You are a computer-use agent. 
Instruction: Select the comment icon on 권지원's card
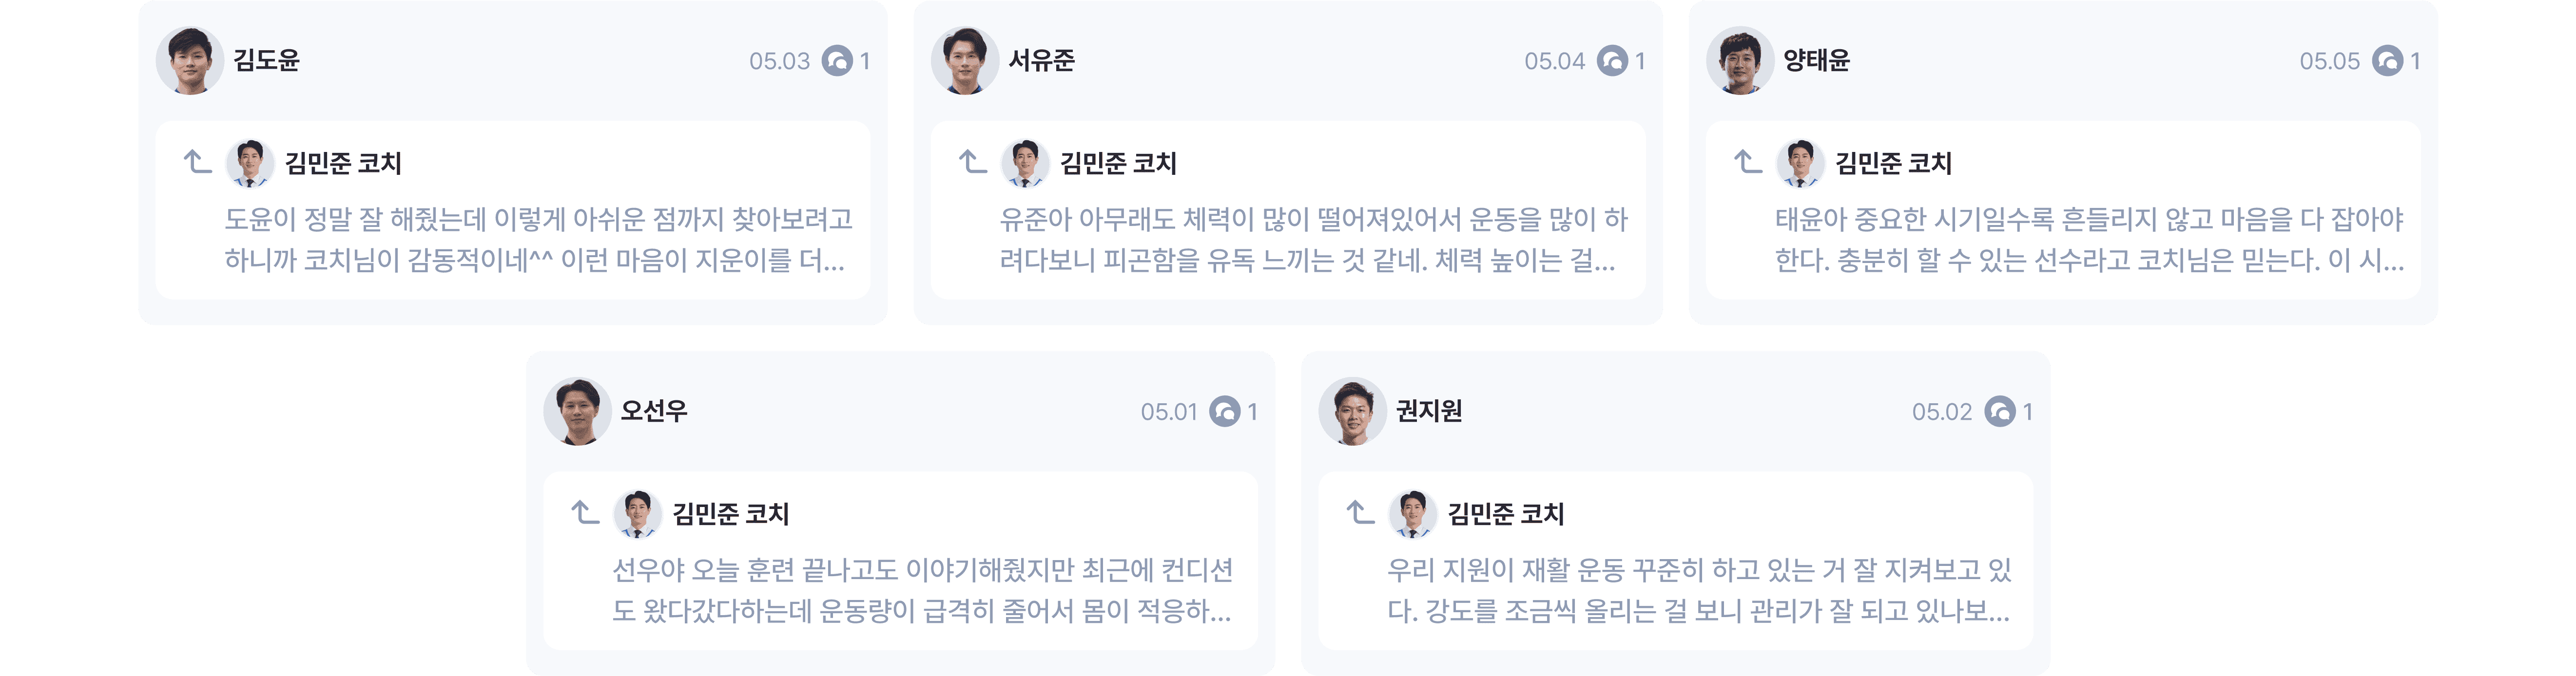pos(1999,412)
